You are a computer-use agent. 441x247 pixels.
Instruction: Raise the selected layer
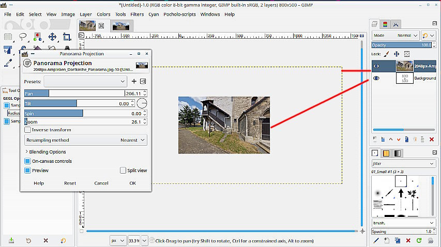pyautogui.click(x=391, y=139)
